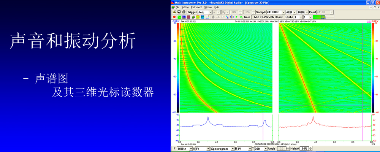Open the green oscilloscope instrument icon

coord(179,17)
